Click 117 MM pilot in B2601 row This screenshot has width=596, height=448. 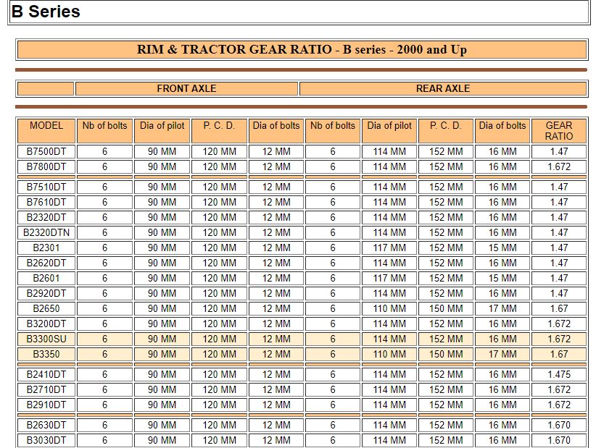389,278
